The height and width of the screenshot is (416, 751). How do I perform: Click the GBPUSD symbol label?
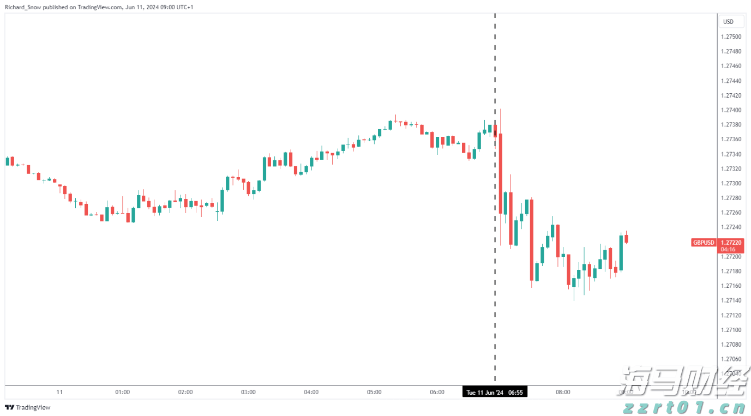[x=703, y=243]
